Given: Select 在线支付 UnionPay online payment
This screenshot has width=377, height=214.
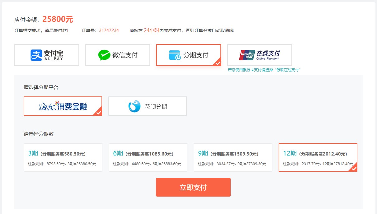Looking at the screenshot, I should pos(260,55).
